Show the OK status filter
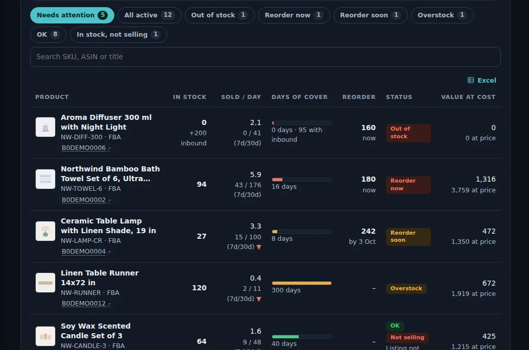The width and height of the screenshot is (529, 350). [48, 35]
